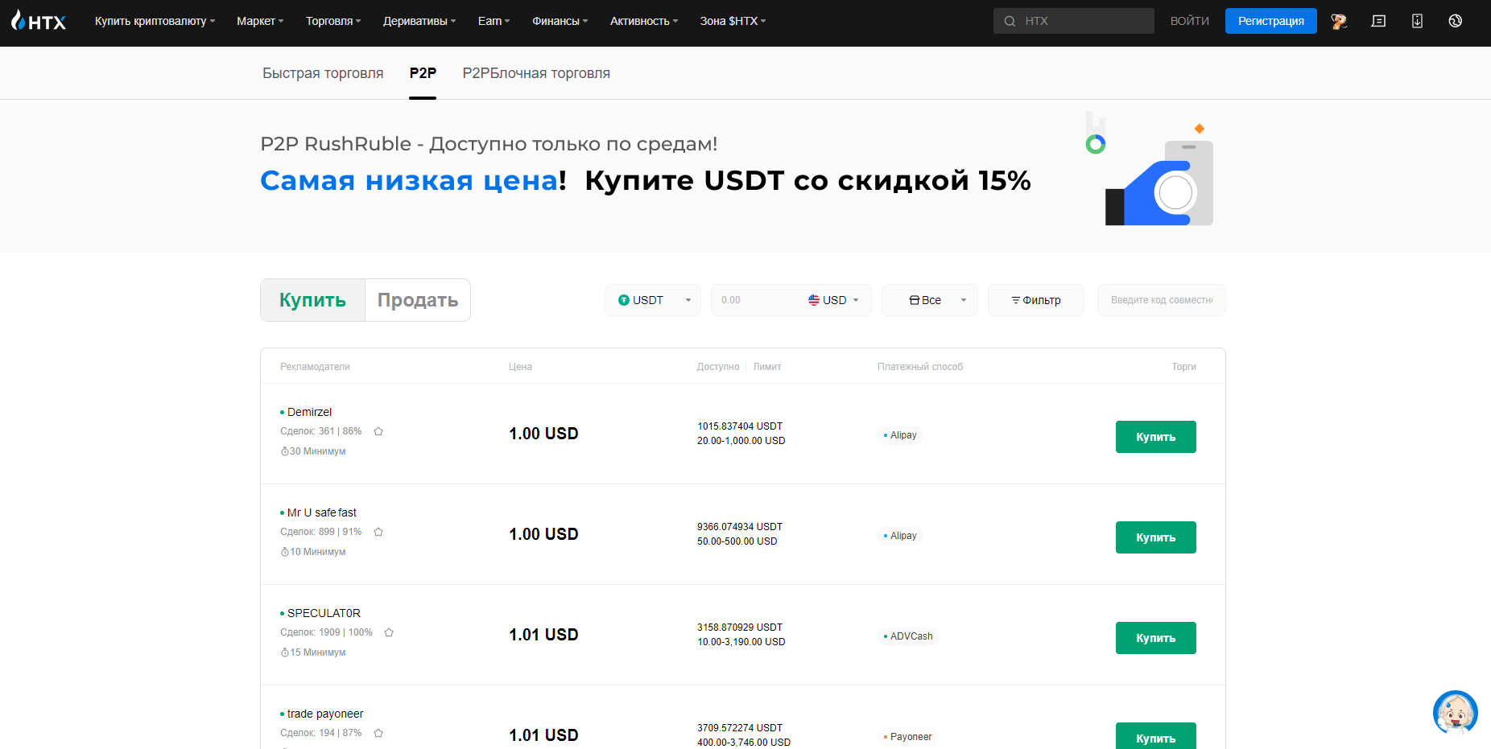Viewport: 1491px width, 749px height.
Task: Click the question mark help icon
Action: pos(1339,21)
